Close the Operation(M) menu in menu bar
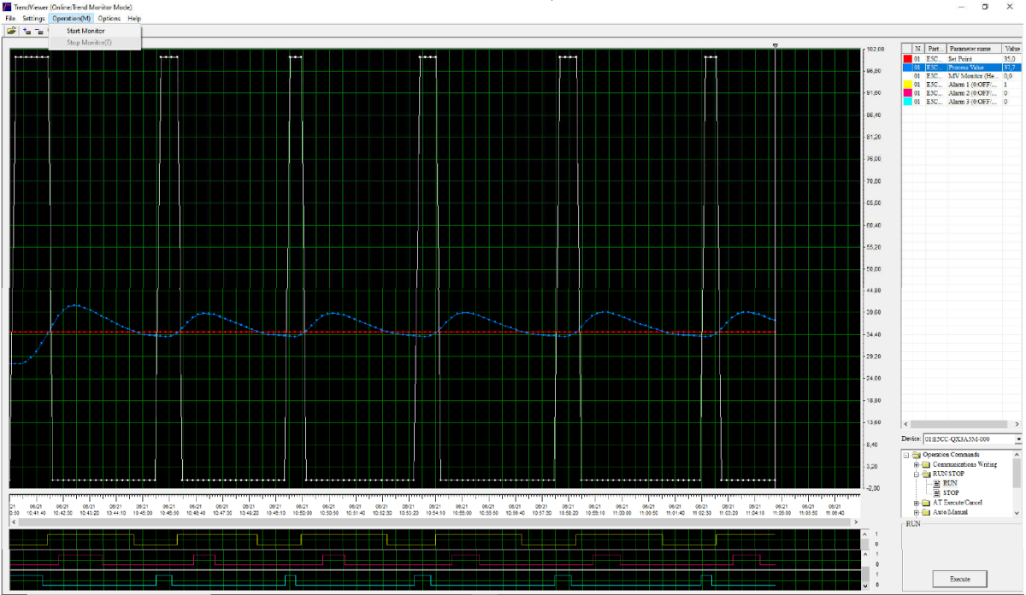This screenshot has width=1026, height=595. pos(71,18)
